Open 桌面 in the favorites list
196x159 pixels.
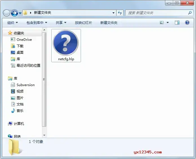click(20, 53)
